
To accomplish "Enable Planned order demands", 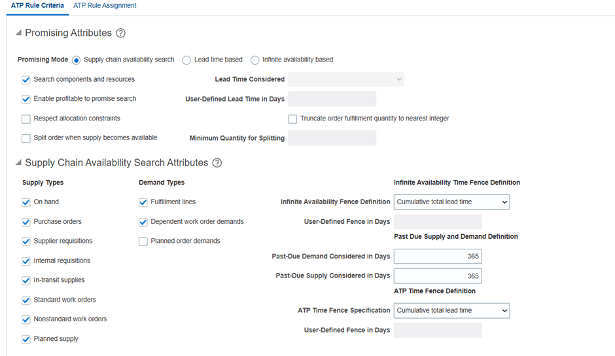I will [143, 241].
